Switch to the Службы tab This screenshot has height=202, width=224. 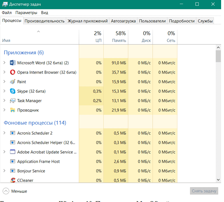click(205, 21)
